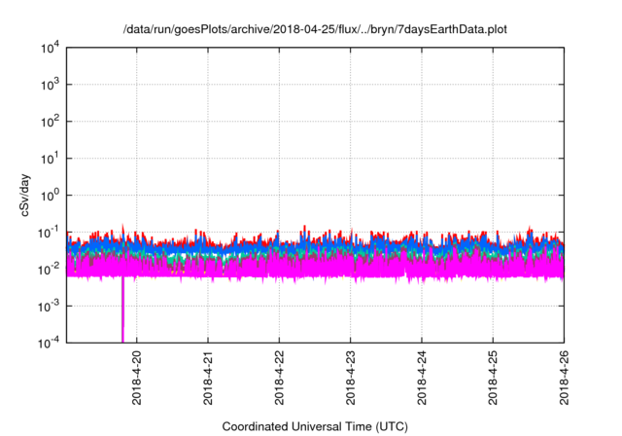
Task: Click the Coordinated Universal Time (UTC) label
Action: click(x=315, y=426)
